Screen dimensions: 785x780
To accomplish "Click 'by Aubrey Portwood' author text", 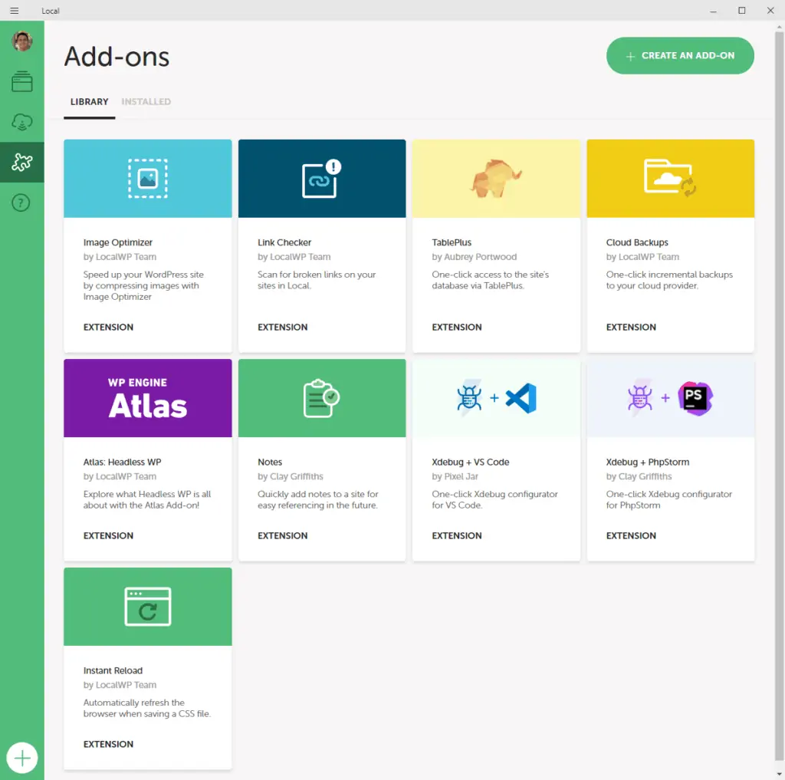I will 474,257.
